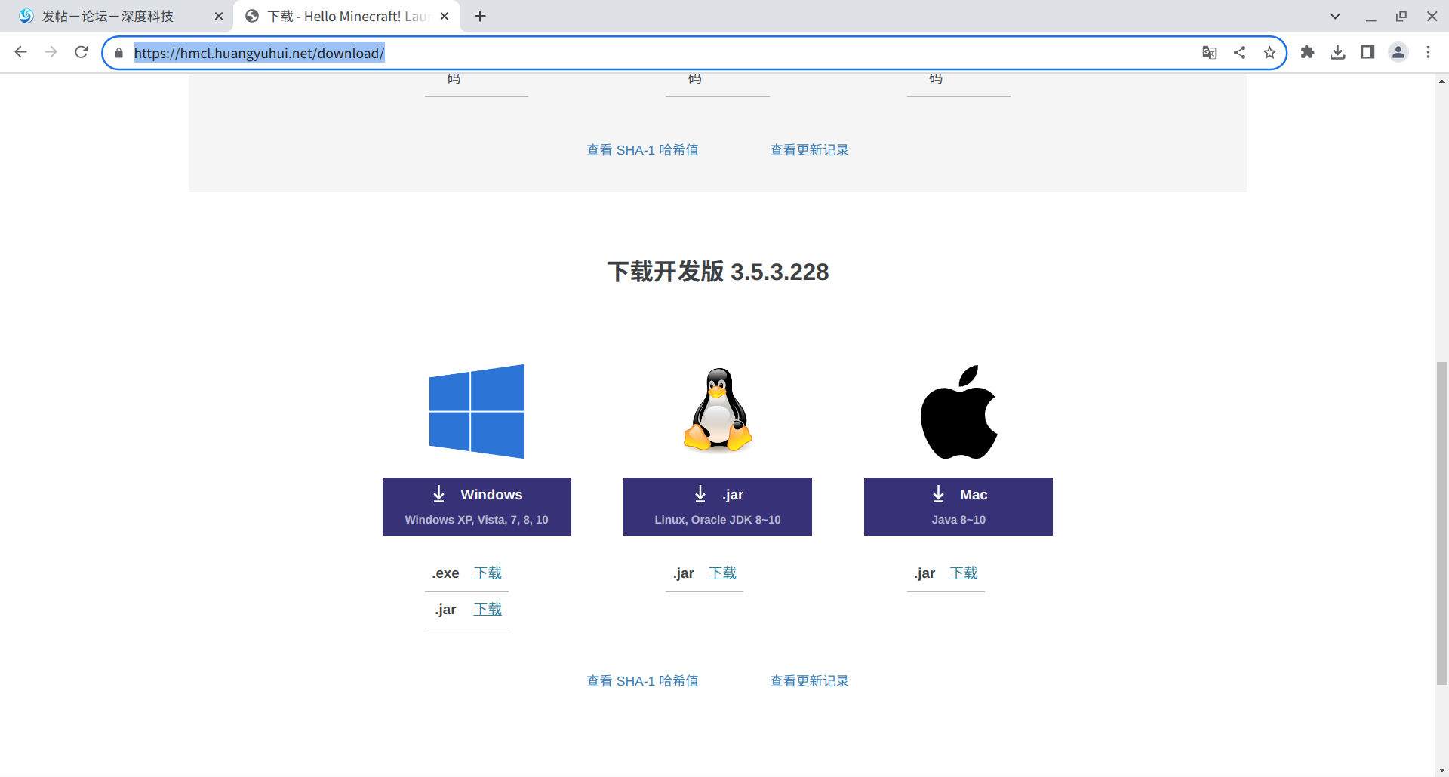This screenshot has height=777, width=1449.
Task: Click the Windows logo image
Action: [x=476, y=411]
